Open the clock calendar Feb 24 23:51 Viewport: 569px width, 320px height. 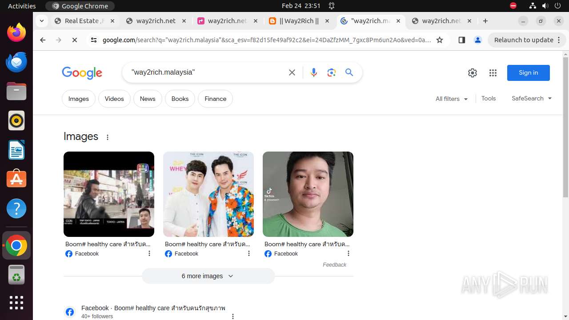click(301, 6)
